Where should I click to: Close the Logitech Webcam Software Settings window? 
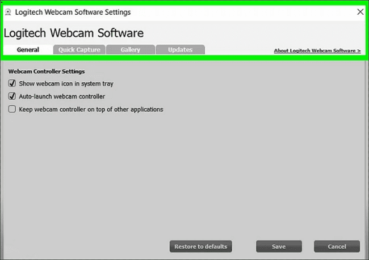coord(360,12)
